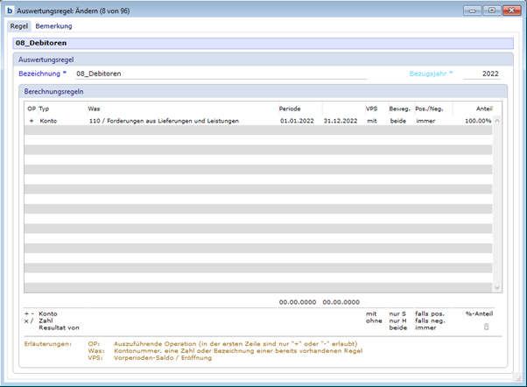Image resolution: width=527 pixels, height=387 pixels.
Task: Click the 100.00% Anteil cell
Action: 477,120
